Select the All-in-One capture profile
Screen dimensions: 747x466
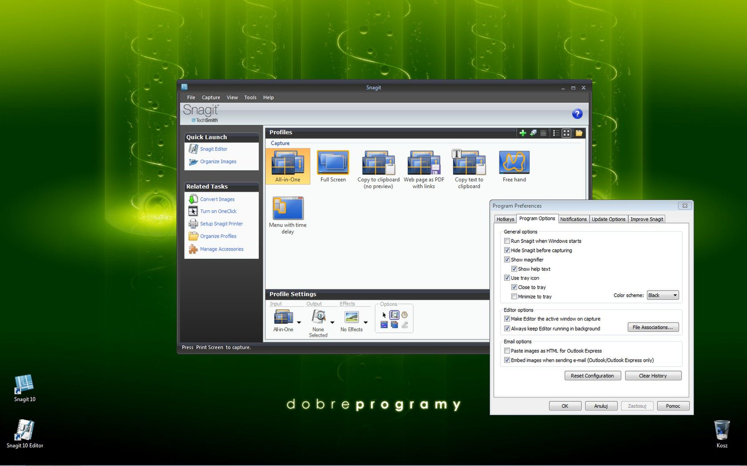point(288,166)
